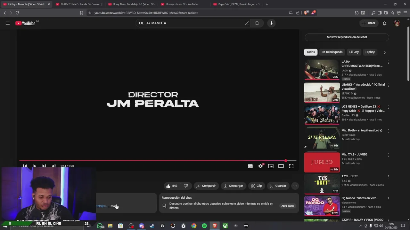Create a Clip of the video
The height and width of the screenshot is (230, 410).
click(256, 186)
